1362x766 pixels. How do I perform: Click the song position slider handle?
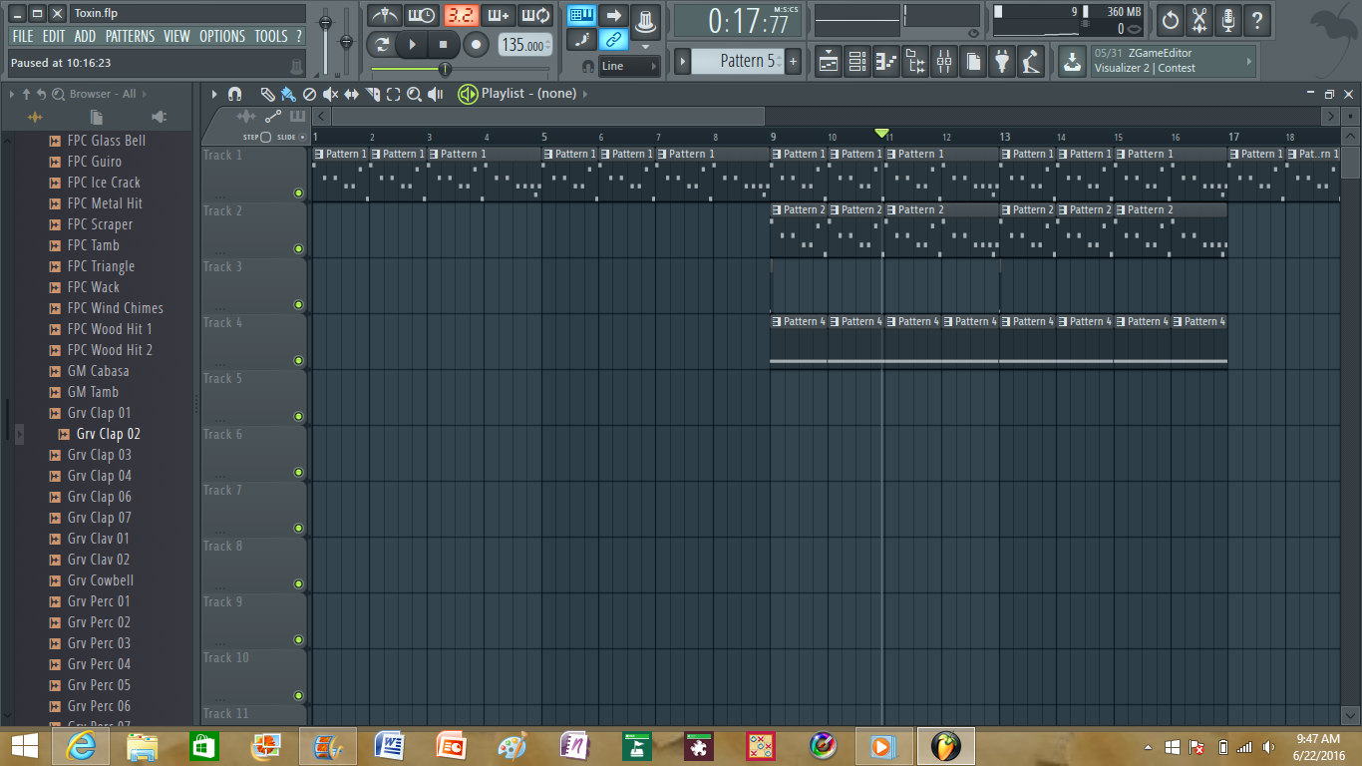[x=445, y=69]
